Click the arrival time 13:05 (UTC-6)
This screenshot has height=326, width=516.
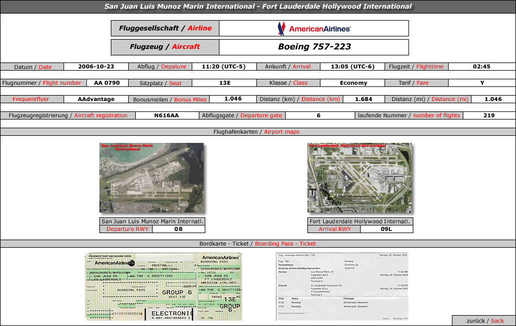pos(353,66)
